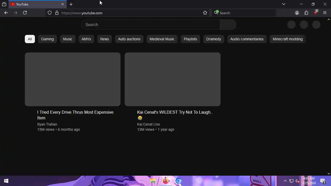This screenshot has height=186, width=331.
Task: Select the YouTube browser tab
Action: point(37,4)
